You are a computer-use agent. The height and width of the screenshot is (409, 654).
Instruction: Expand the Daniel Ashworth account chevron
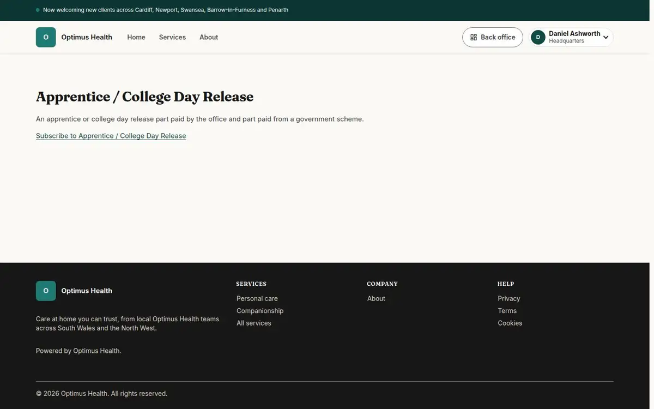point(605,38)
